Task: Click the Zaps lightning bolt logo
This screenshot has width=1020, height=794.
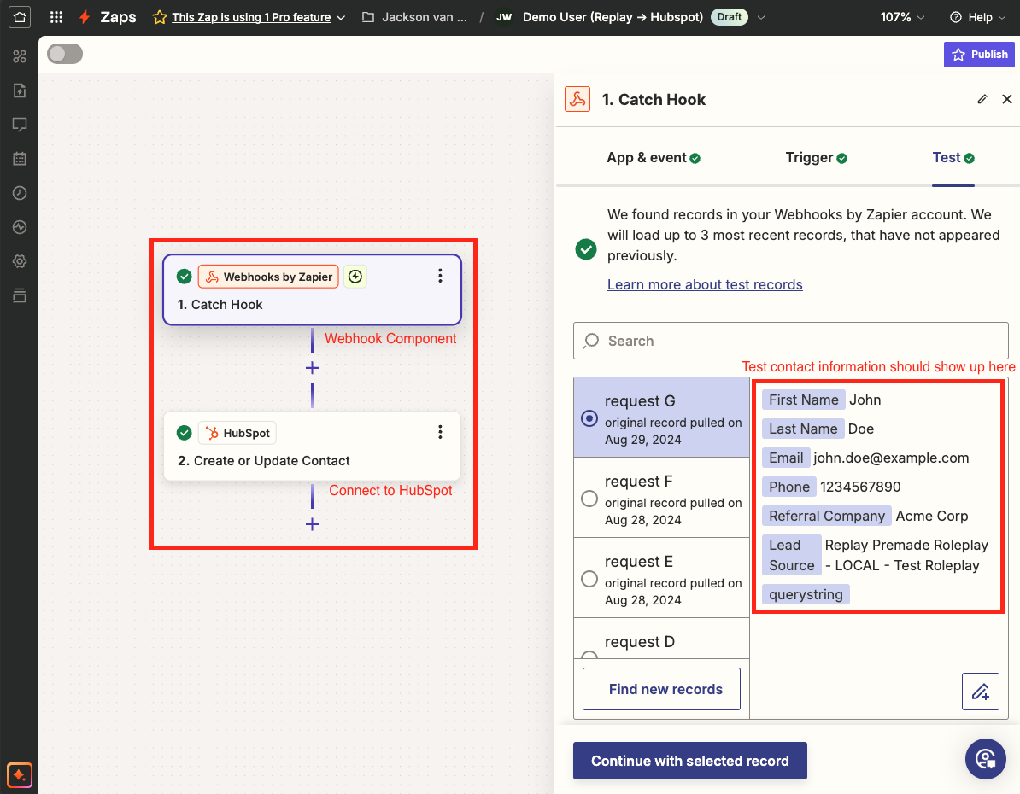Action: [x=85, y=18]
